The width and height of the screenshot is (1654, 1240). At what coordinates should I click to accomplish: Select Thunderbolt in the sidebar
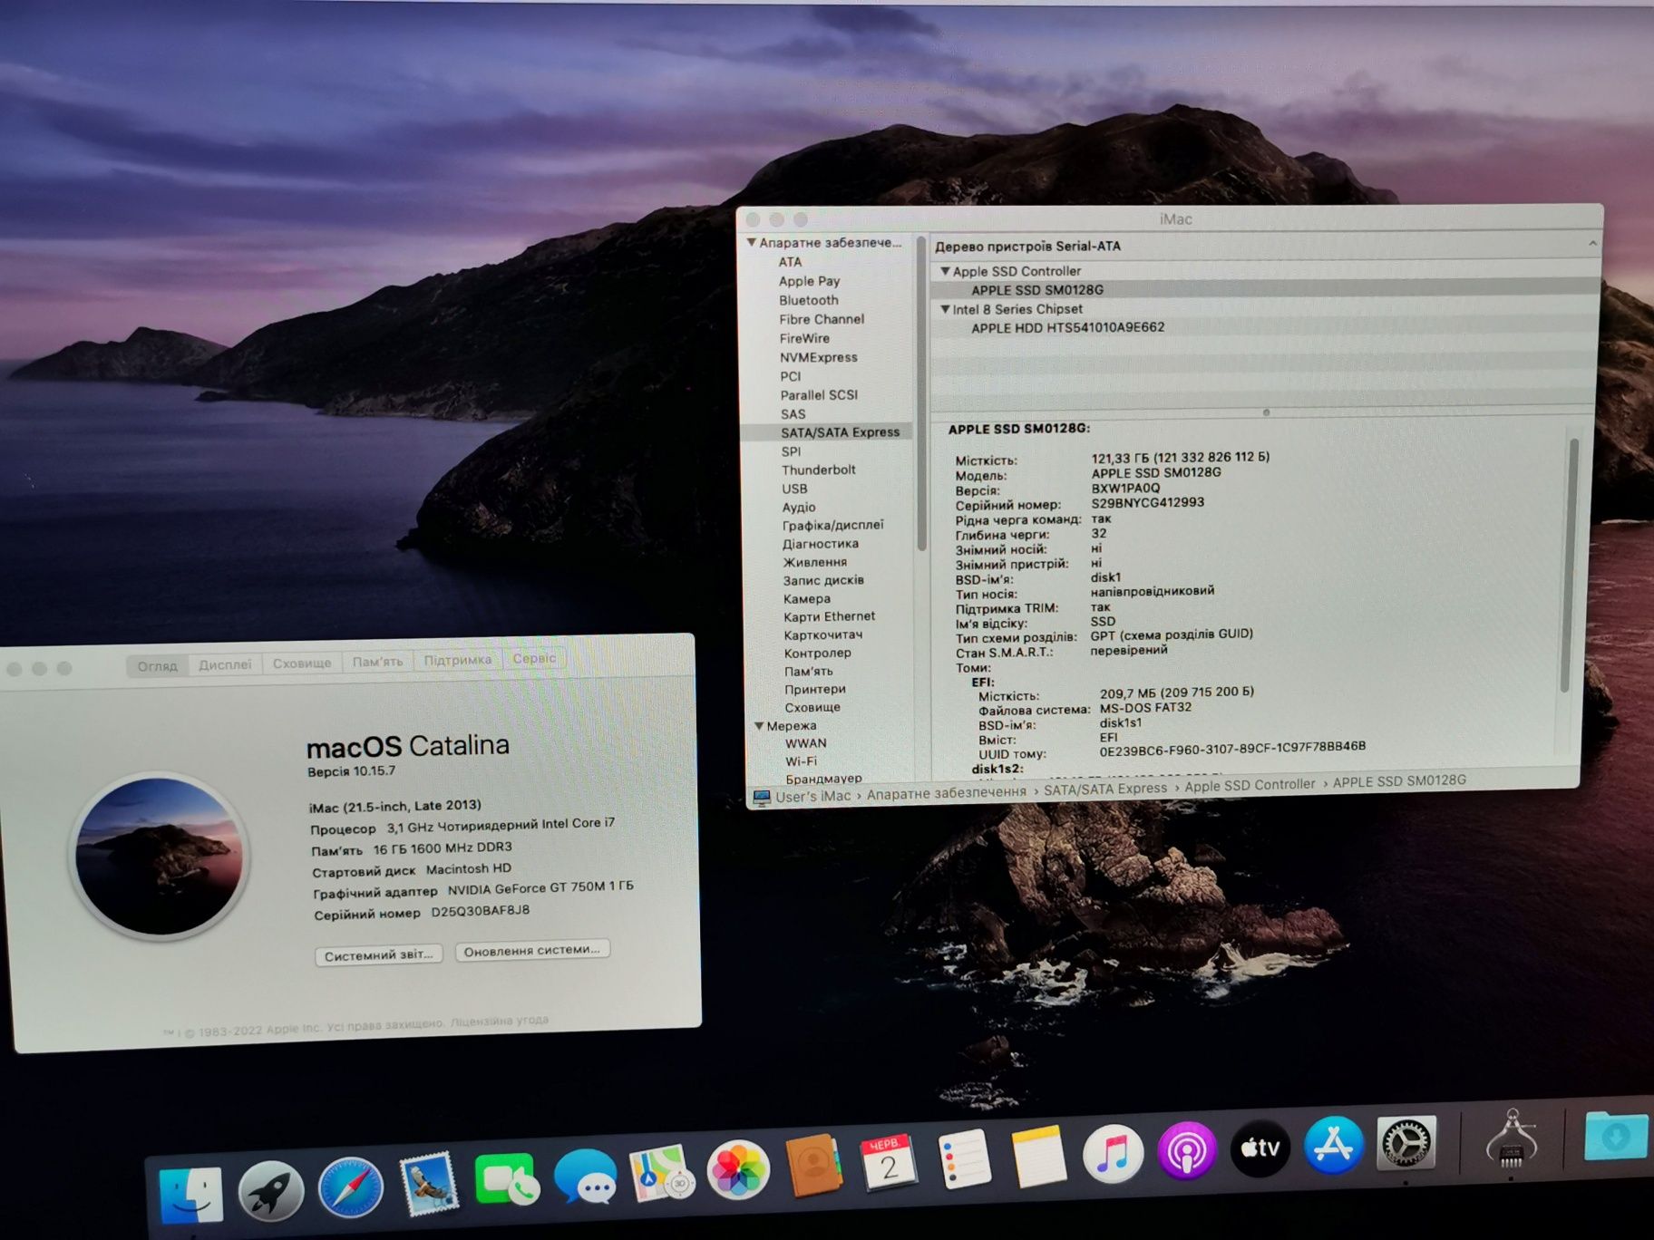tap(818, 470)
